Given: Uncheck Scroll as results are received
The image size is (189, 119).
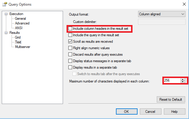Looking at the screenshot, I should pos(70,42).
